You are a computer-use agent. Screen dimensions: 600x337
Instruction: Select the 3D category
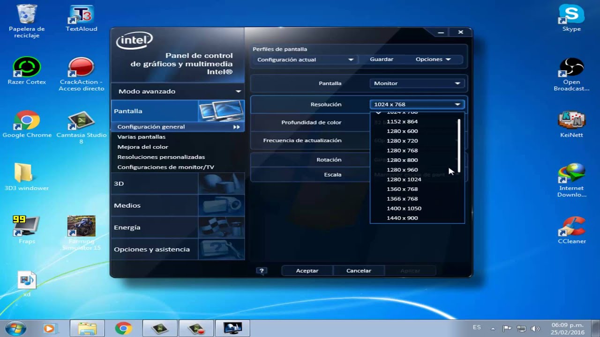(155, 183)
